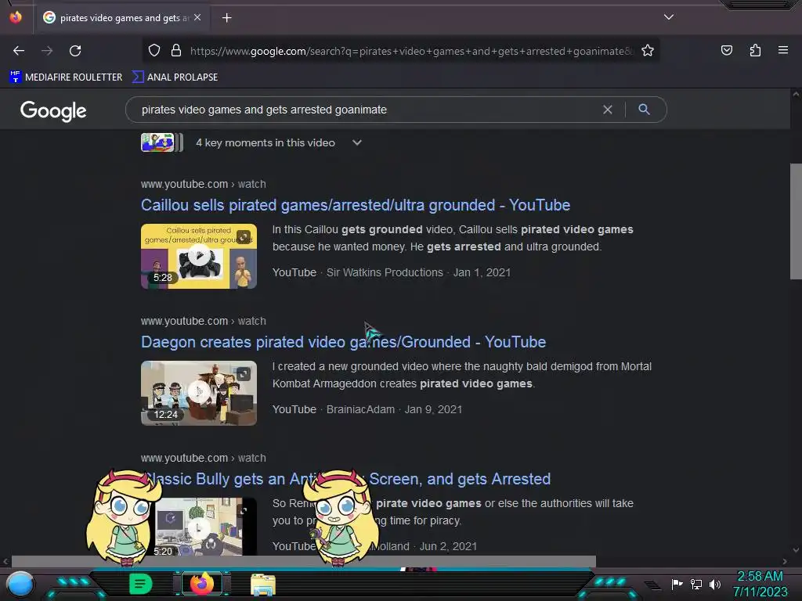Expand the list all tabs chevron
The image size is (802, 601).
pos(669,17)
